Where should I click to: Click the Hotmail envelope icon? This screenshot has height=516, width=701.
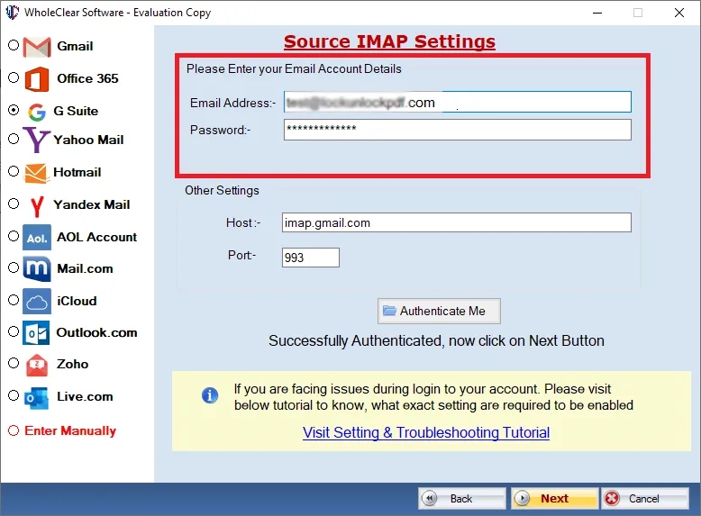click(x=36, y=173)
